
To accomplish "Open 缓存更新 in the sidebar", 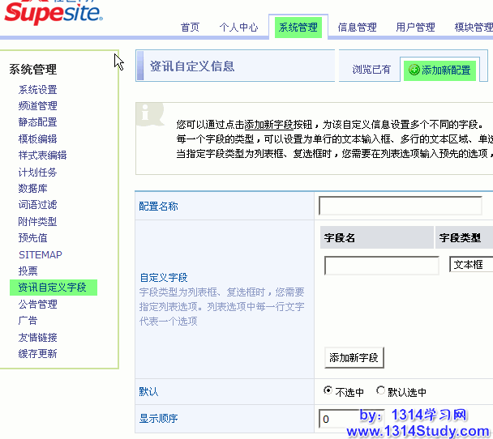I will (x=38, y=354).
